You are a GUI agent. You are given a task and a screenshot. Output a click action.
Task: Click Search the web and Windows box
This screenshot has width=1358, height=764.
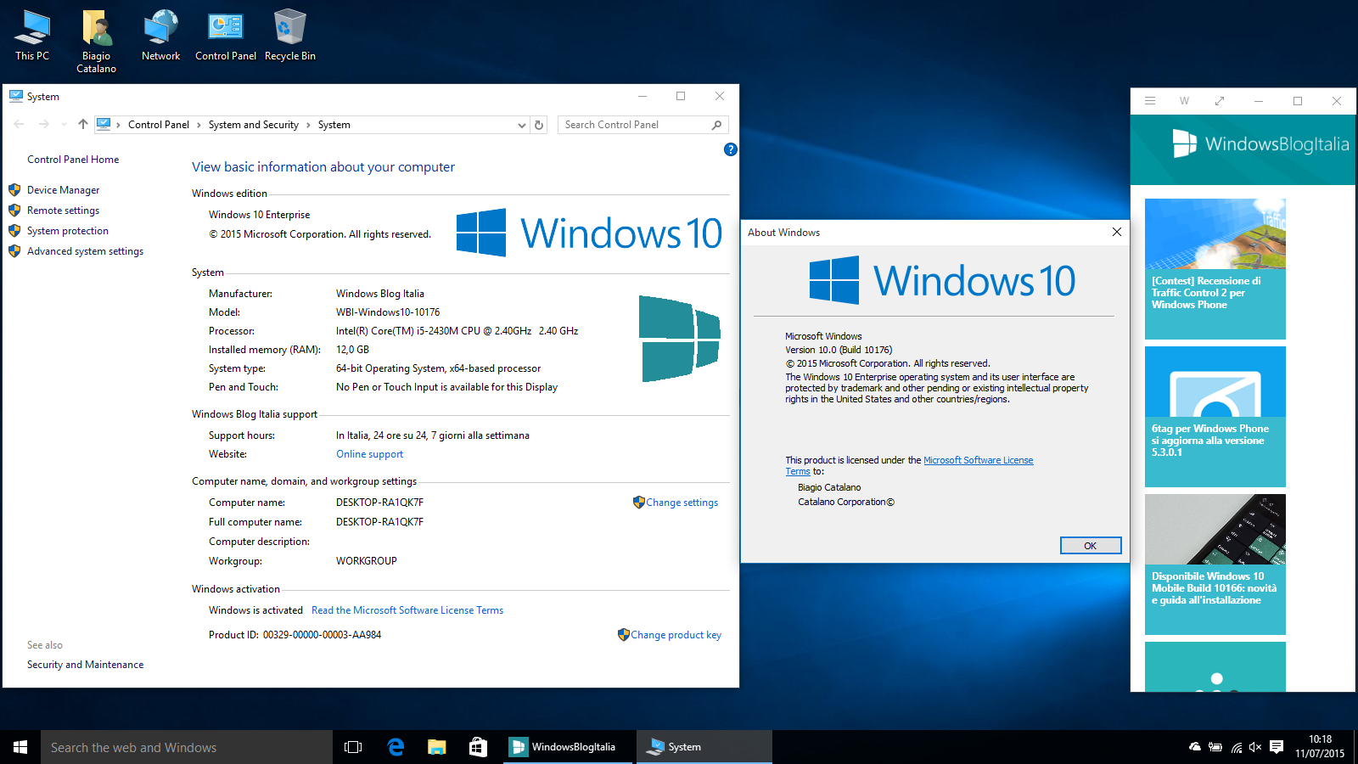[x=187, y=747]
